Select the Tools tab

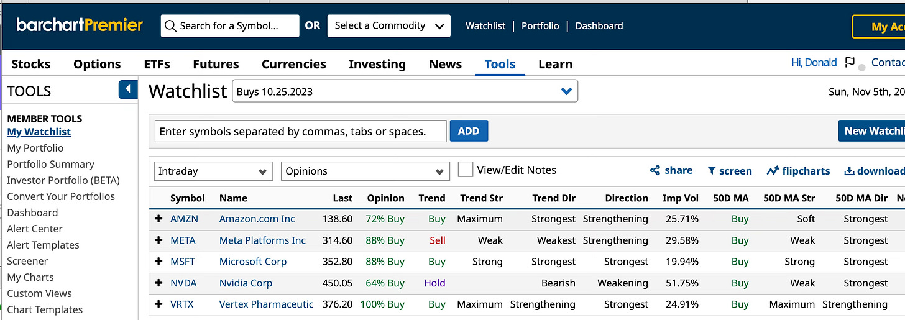(x=500, y=64)
